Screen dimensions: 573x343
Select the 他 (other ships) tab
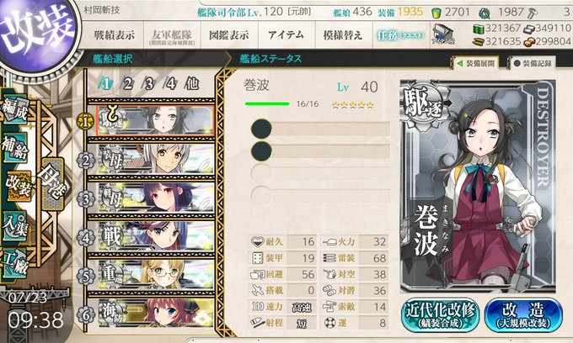[192, 84]
